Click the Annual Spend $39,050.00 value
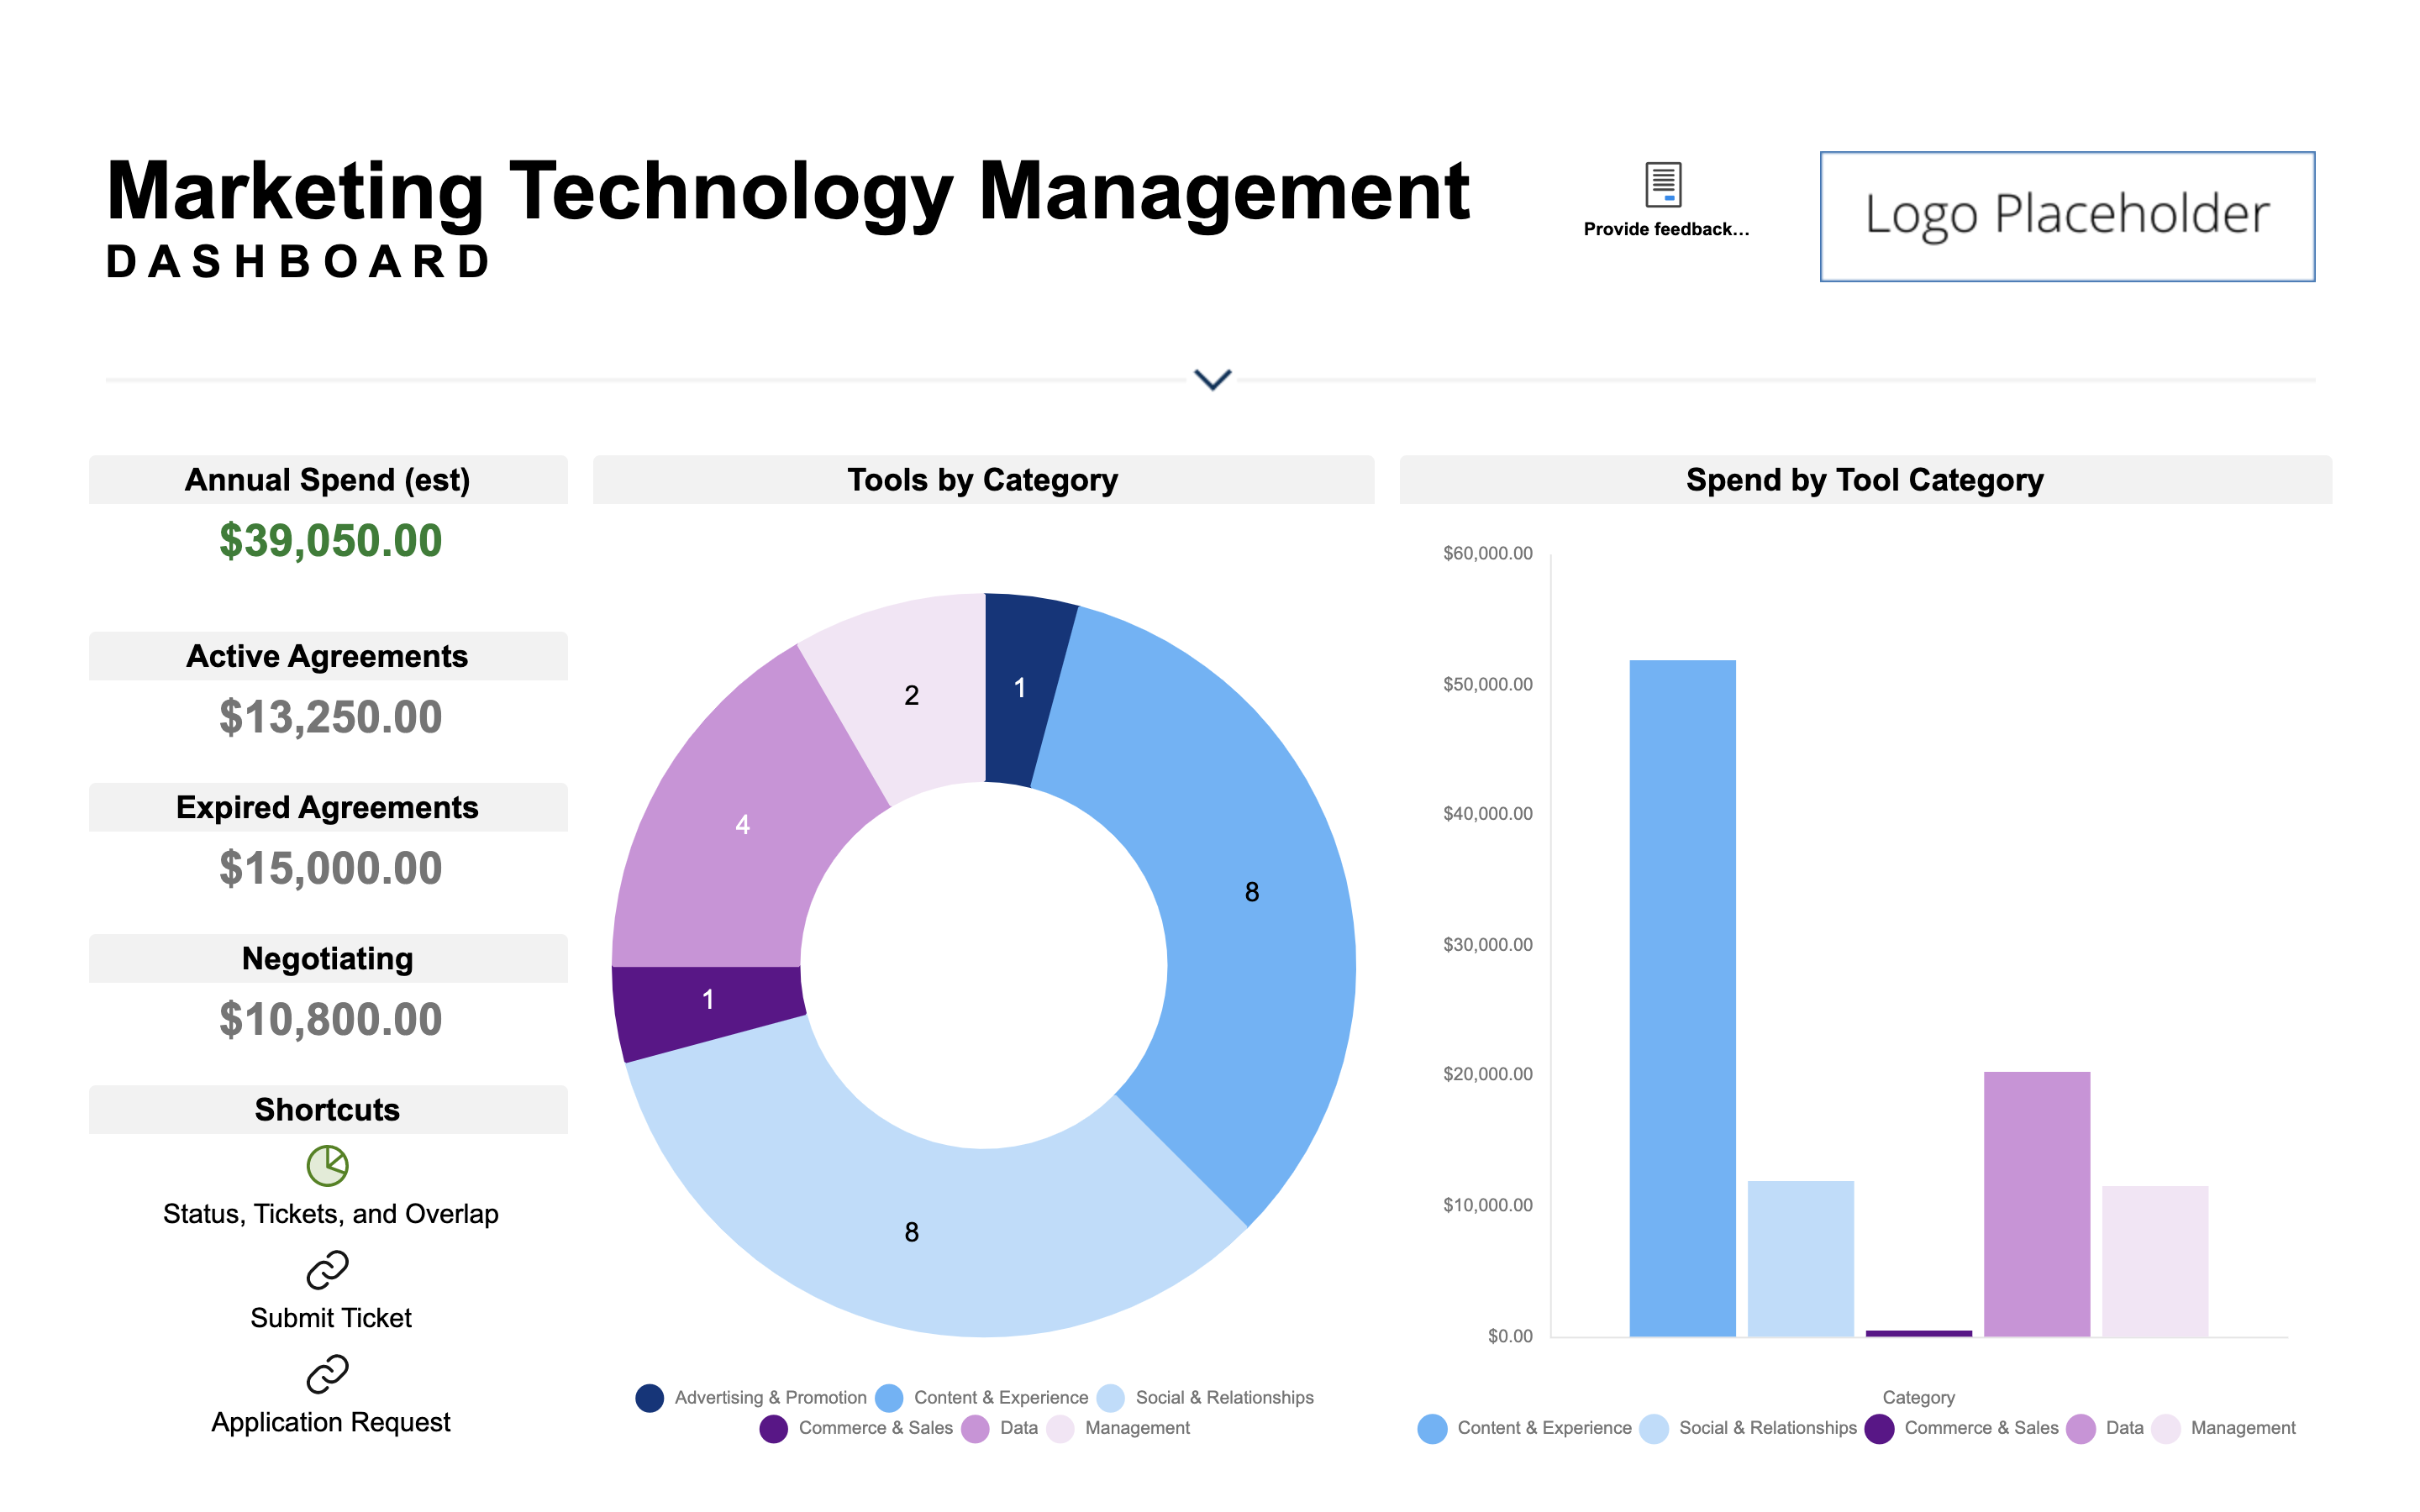The image size is (2420, 1512). point(330,541)
